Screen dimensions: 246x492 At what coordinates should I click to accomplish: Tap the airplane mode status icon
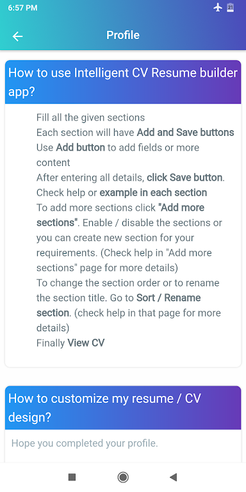(218, 8)
